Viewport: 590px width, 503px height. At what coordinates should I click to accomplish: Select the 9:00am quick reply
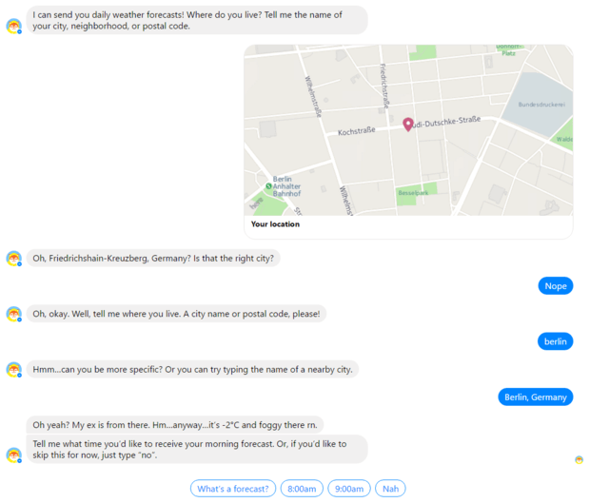point(349,489)
